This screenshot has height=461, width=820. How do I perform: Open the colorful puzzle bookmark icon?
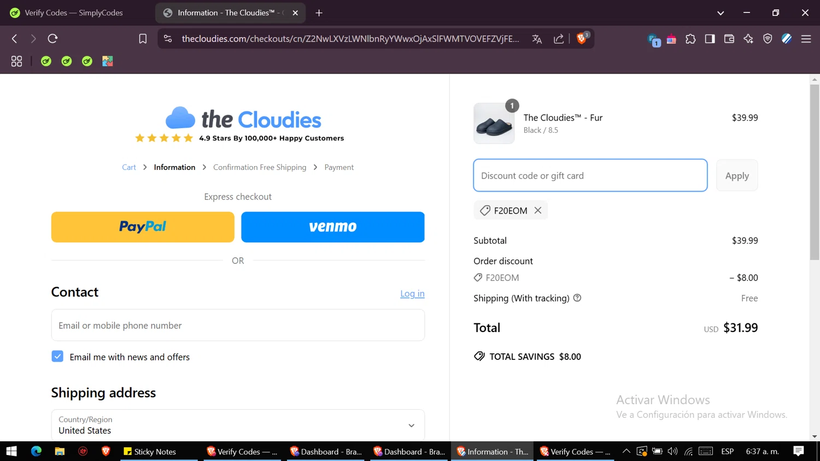[x=108, y=61]
